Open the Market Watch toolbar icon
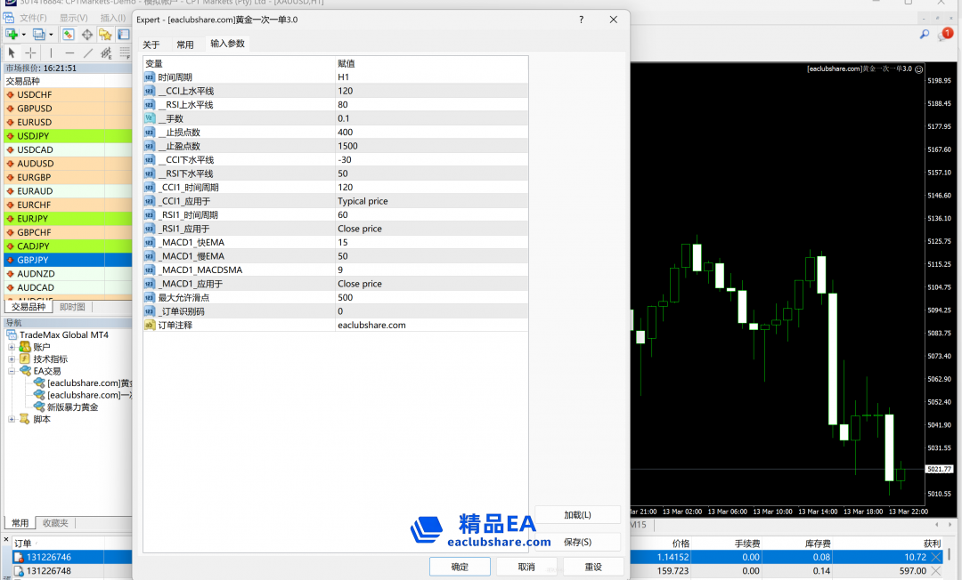 click(68, 35)
